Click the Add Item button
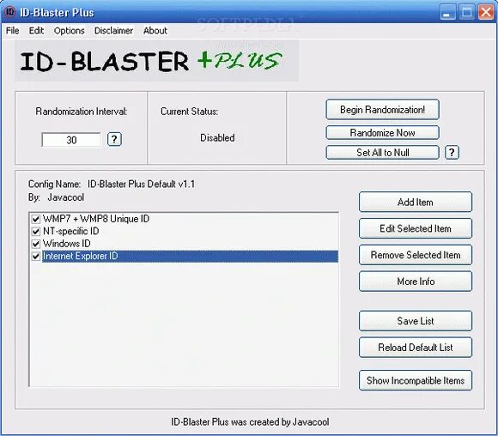 (x=416, y=202)
